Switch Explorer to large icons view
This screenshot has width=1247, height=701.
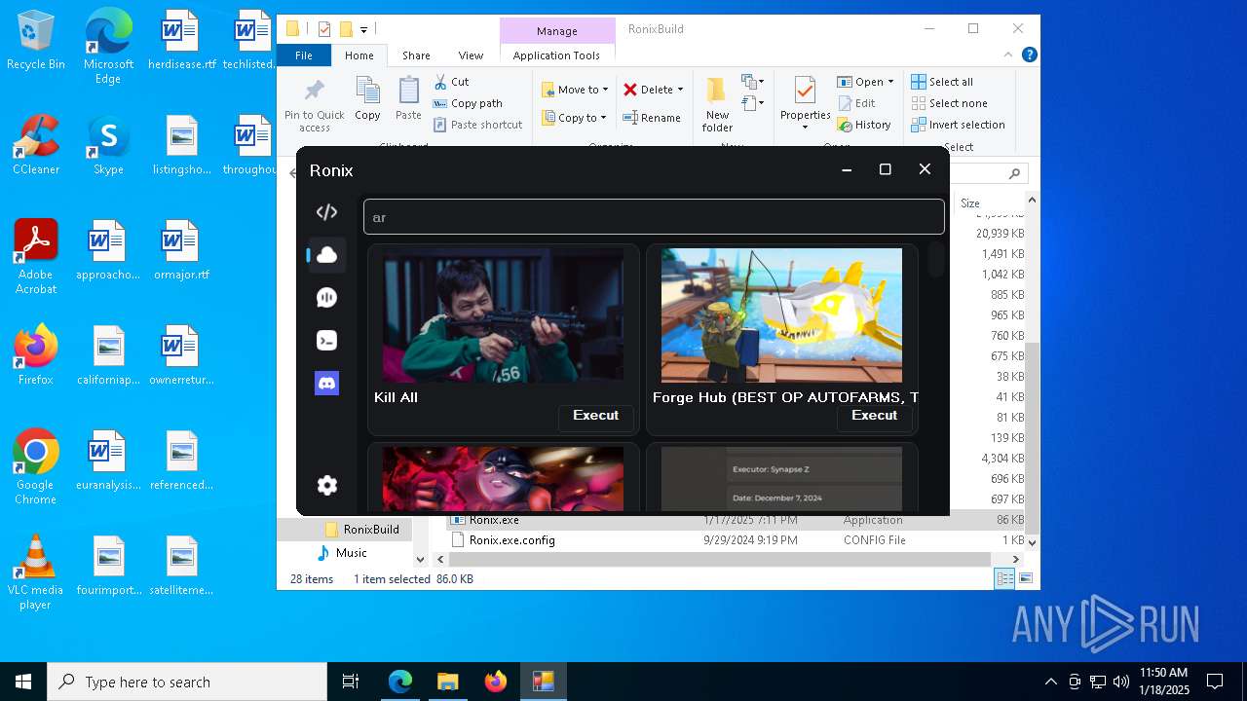(x=1025, y=579)
